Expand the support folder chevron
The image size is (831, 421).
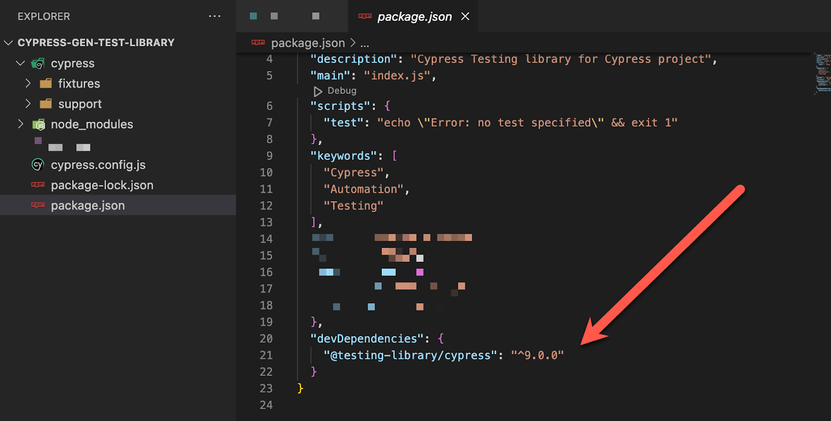(28, 104)
